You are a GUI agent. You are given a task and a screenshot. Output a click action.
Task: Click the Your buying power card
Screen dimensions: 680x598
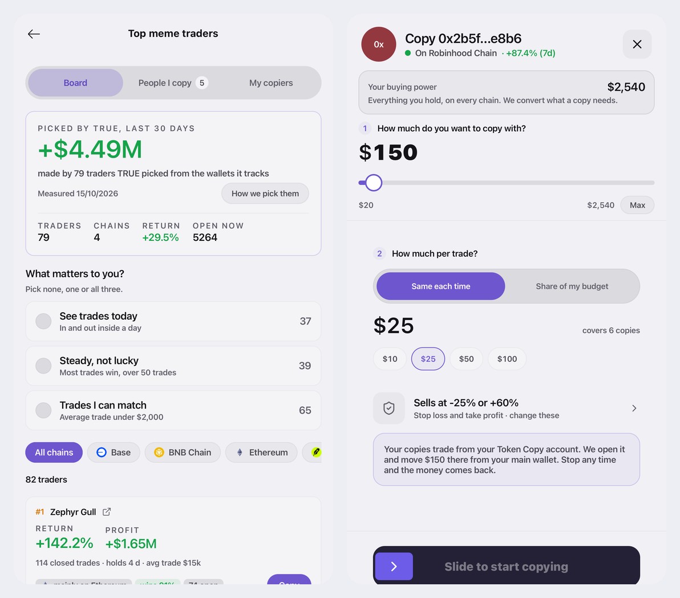pos(507,93)
